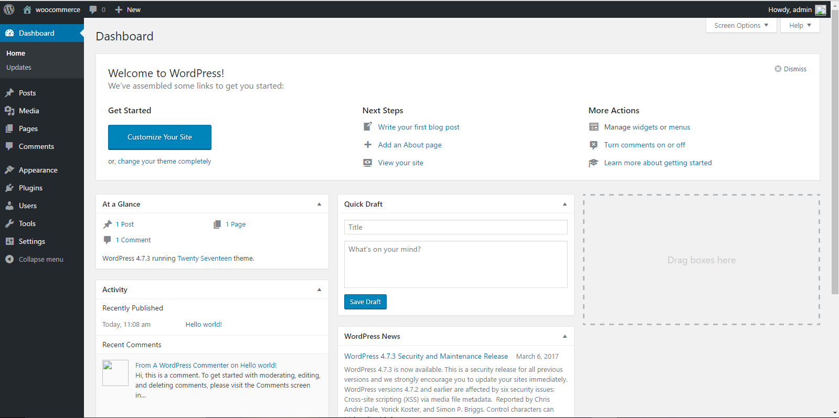This screenshot has width=839, height=418.
Task: Click Howdy, admin account text
Action: 790,9
